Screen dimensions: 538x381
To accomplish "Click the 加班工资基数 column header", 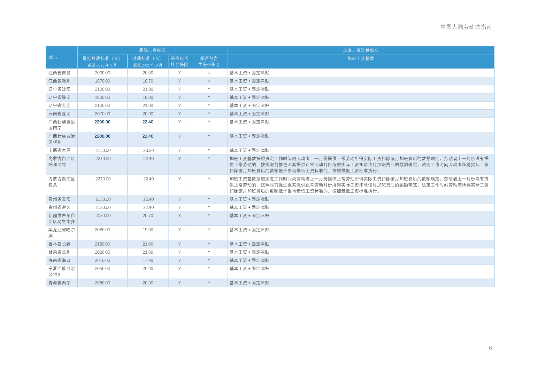I will click(x=360, y=59).
